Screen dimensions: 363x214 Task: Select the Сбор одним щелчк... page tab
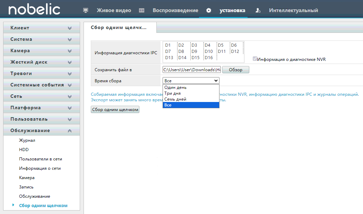coord(120,27)
